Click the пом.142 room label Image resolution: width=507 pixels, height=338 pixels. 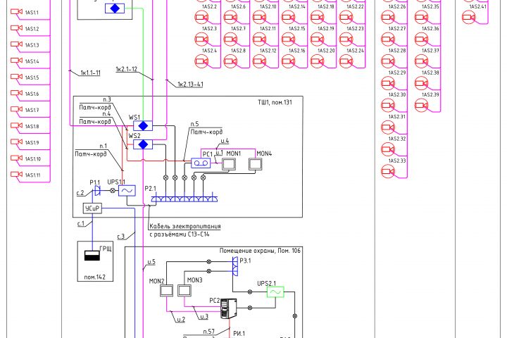(x=94, y=277)
